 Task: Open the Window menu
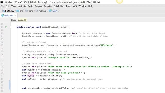(x=82, y=6)
